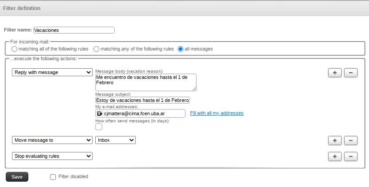369x187 pixels.
Task: Focus the Message subject field
Action: [143, 100]
